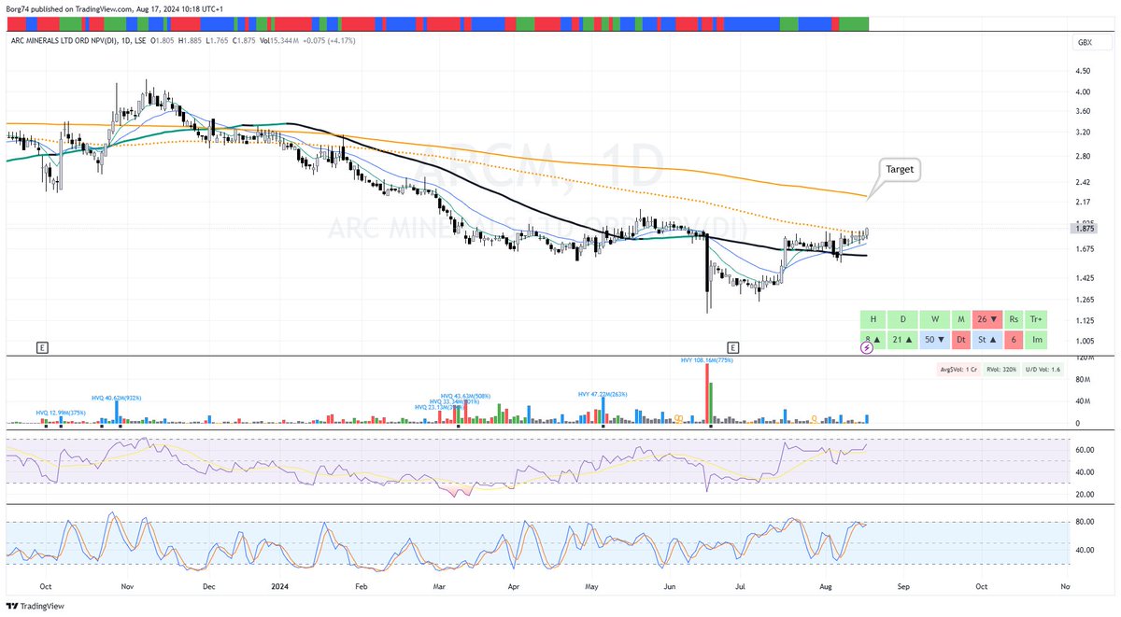This screenshot has width=1121, height=617.
Task: Click the 80.00 stochastic axis label
Action: click(x=1084, y=522)
